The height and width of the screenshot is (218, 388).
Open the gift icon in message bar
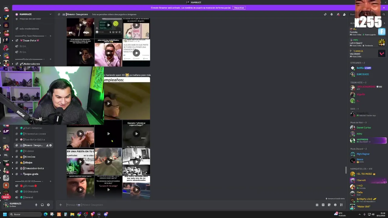(317, 205)
